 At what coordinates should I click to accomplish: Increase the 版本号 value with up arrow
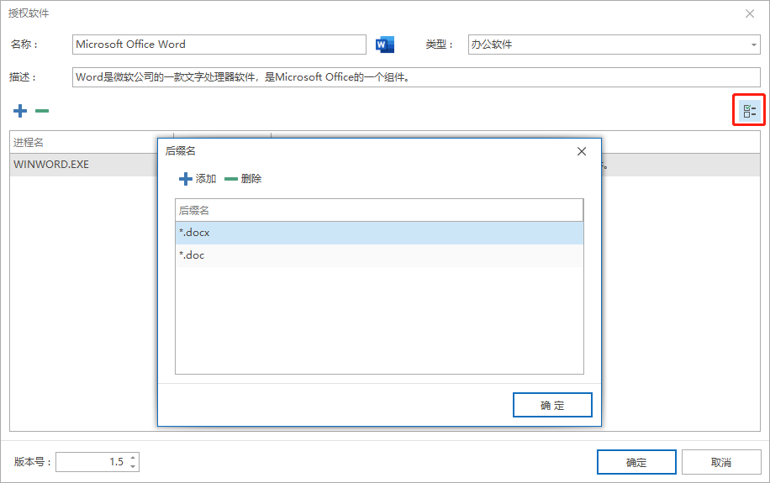pos(133,458)
